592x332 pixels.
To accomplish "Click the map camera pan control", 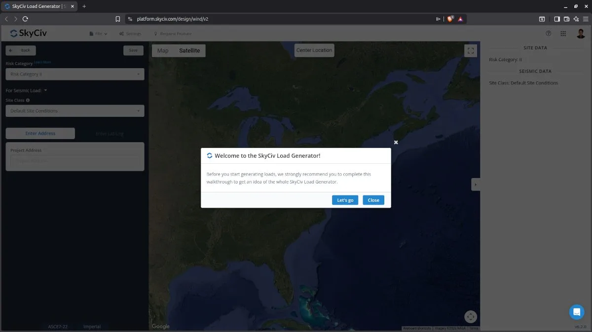I will point(471,317).
